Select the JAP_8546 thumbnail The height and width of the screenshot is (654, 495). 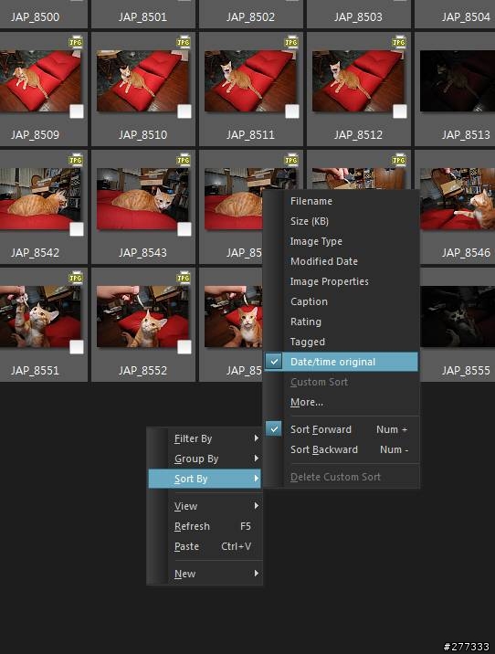point(457,199)
